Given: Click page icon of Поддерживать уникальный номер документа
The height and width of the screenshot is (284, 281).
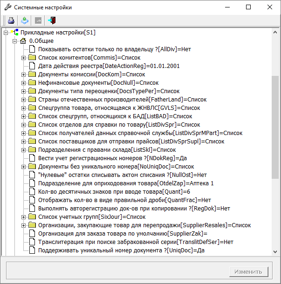Looking at the screenshot, I should pos(32,250).
